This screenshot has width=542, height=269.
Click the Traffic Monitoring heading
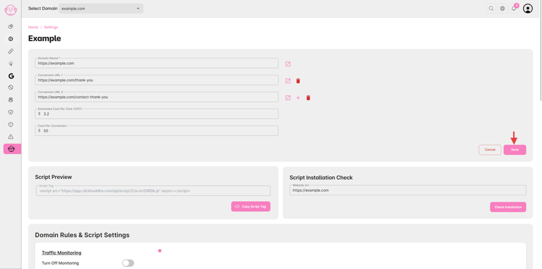pos(61,253)
